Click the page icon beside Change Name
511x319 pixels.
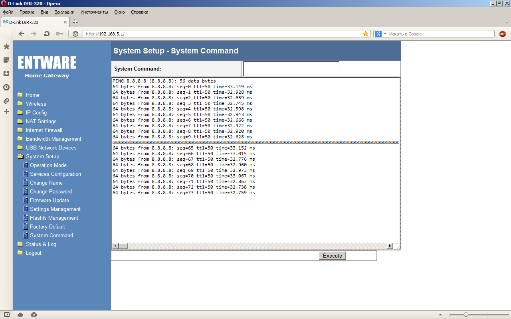(26, 183)
